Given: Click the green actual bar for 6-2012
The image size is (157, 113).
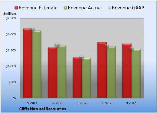Looking at the screenshot, I should (x=111, y=72).
